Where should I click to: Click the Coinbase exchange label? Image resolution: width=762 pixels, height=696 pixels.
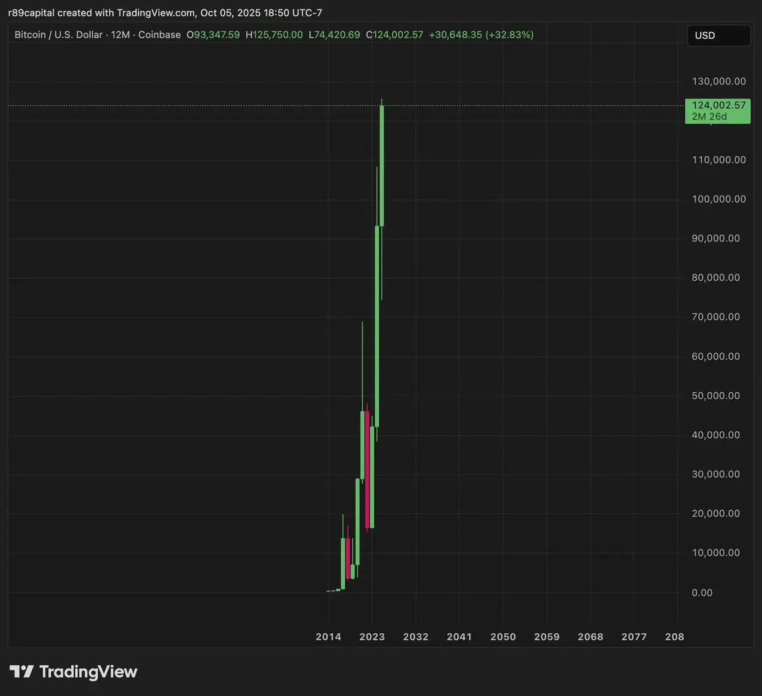point(159,35)
